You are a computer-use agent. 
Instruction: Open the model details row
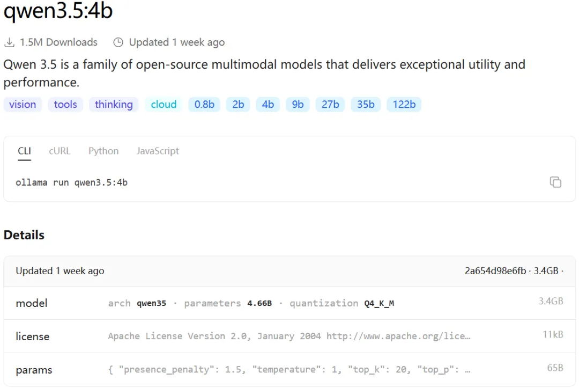tap(289, 303)
